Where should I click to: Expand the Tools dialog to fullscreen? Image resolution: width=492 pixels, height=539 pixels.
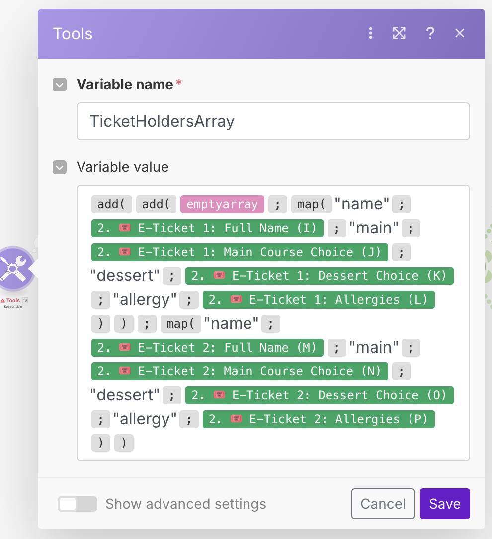pos(399,33)
